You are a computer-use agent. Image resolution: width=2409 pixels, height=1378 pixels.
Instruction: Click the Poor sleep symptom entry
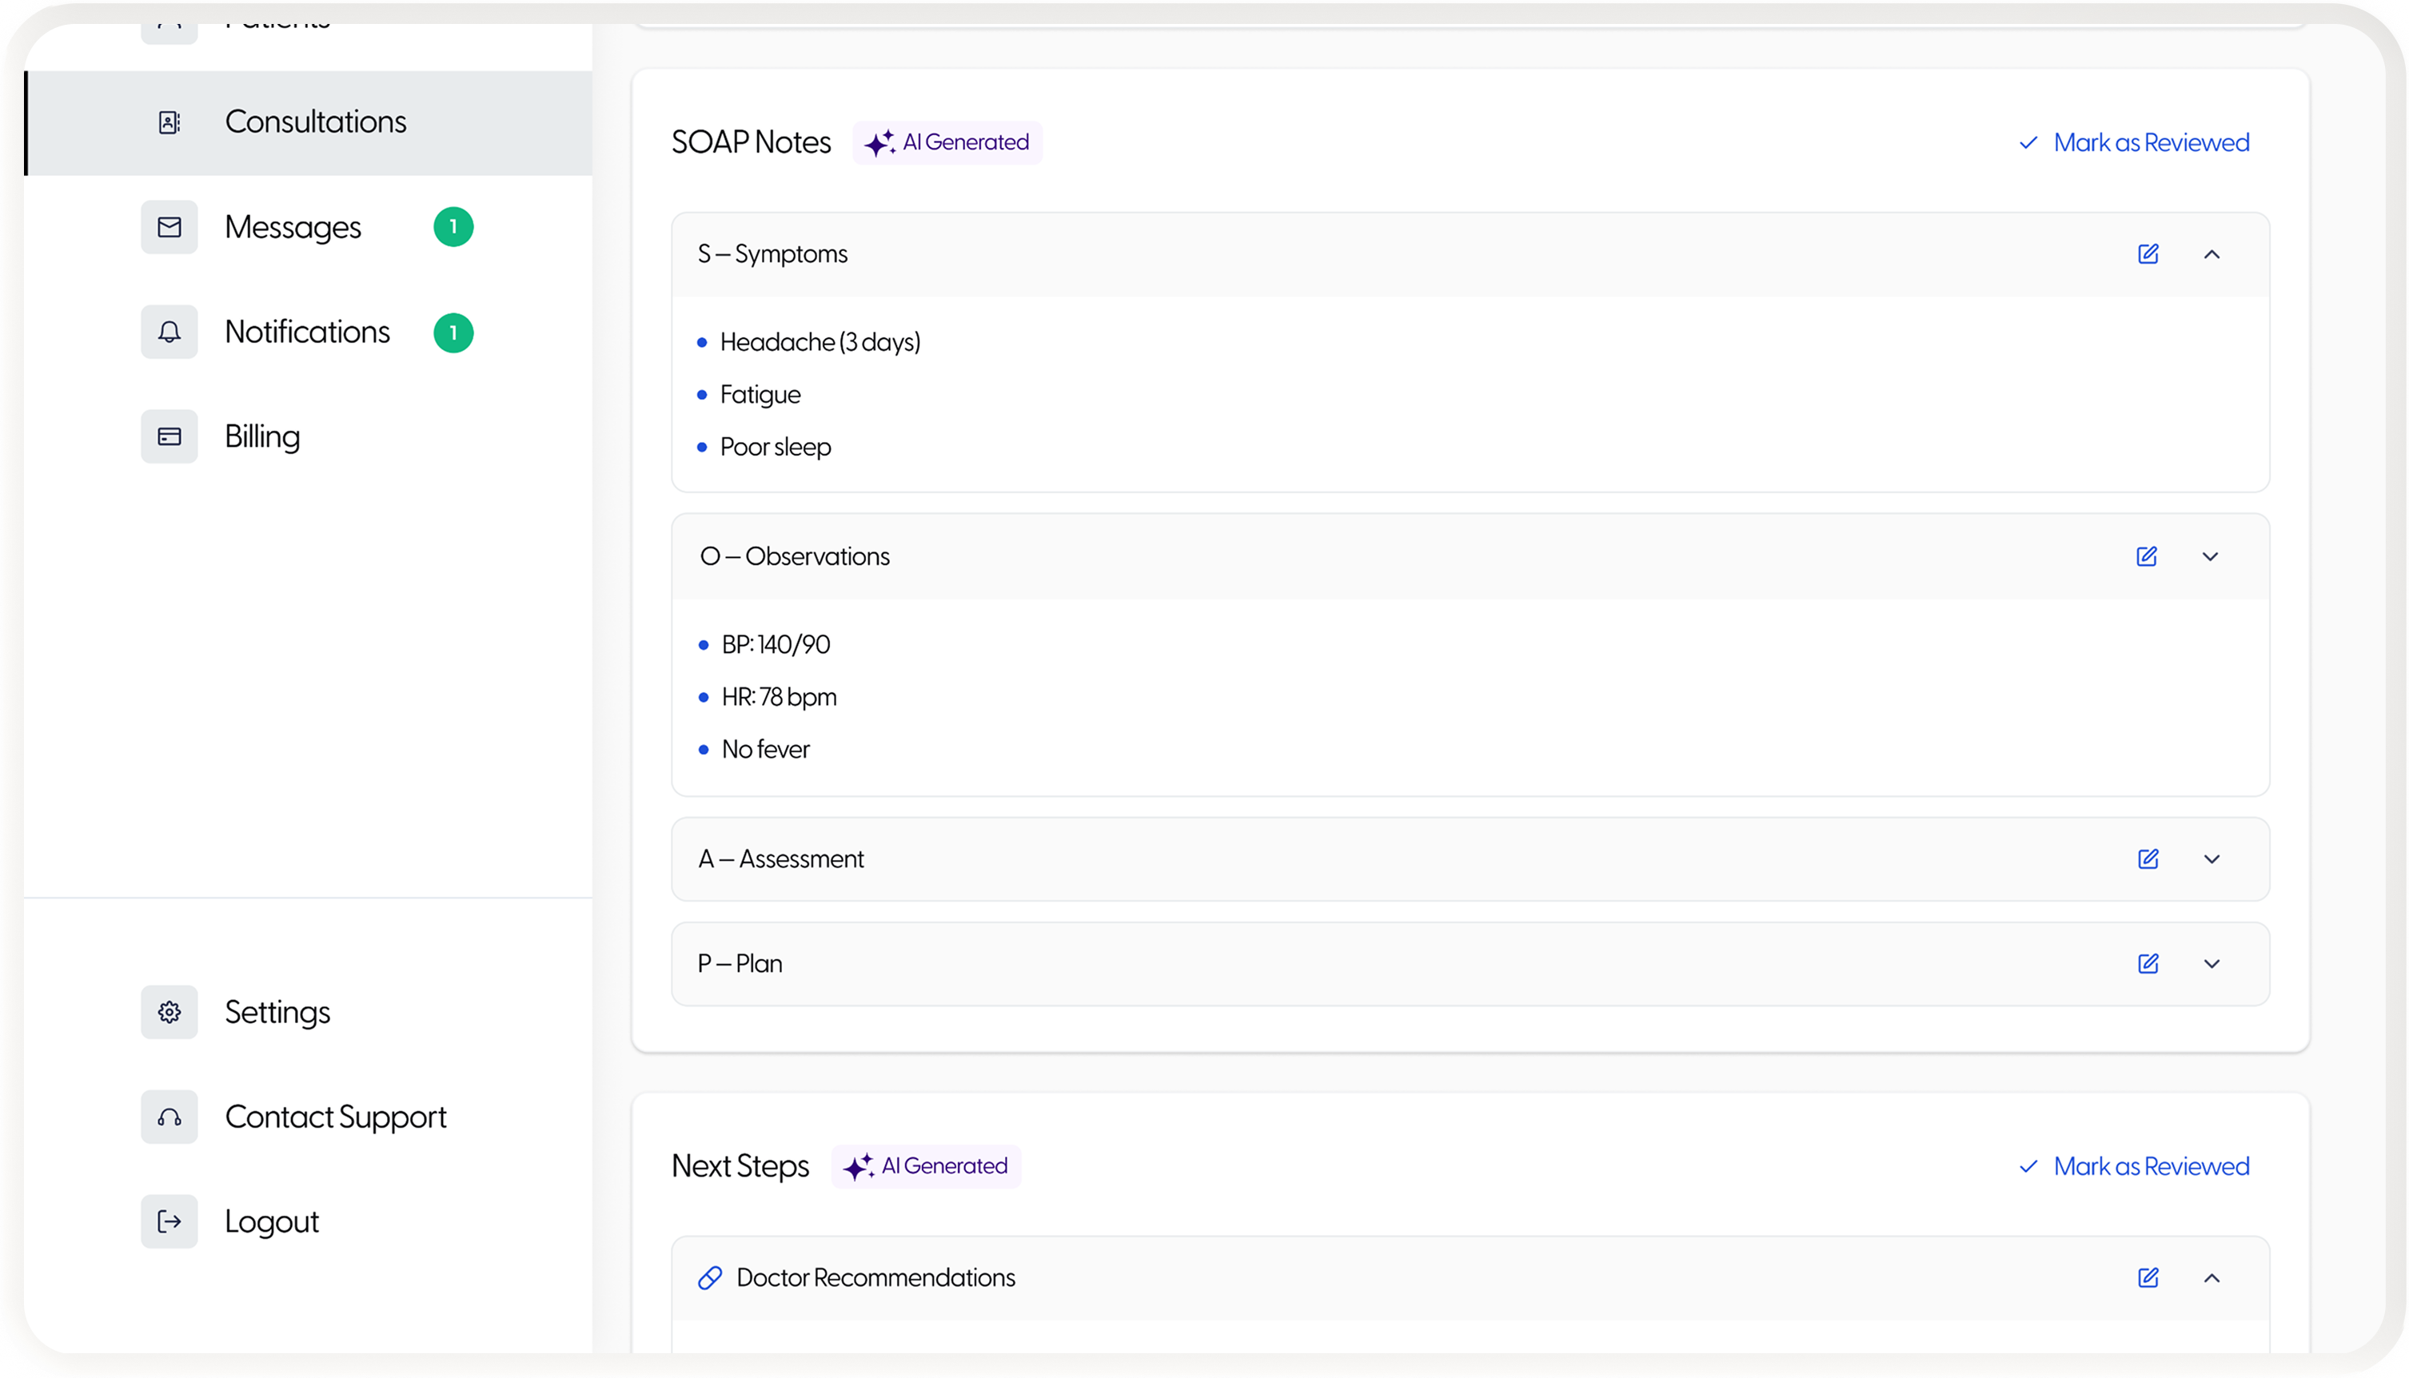[776, 447]
